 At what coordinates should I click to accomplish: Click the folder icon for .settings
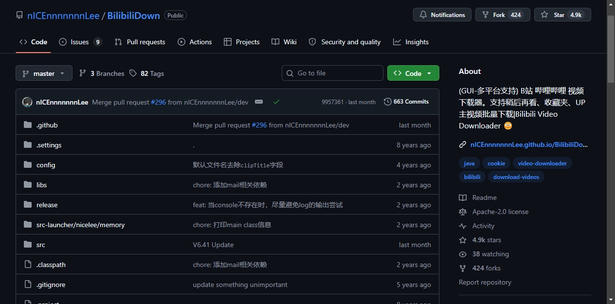click(x=28, y=145)
